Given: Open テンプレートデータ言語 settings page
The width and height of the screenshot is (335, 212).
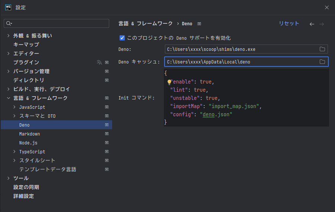Looking at the screenshot, I should pyautogui.click(x=48, y=169).
